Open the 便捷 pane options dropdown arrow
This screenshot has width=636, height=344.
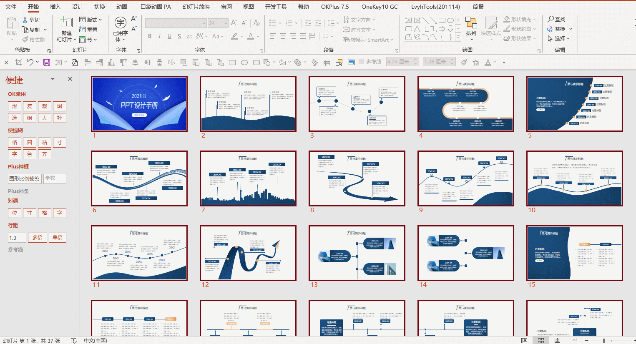(x=53, y=79)
